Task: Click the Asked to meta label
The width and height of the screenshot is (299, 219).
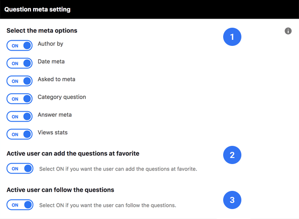Action: [x=56, y=79]
